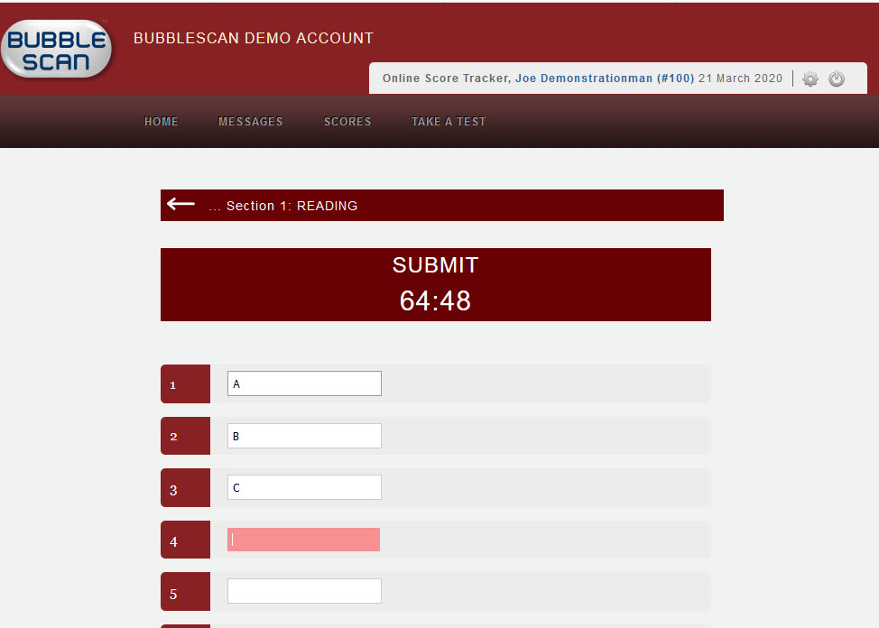Image resolution: width=879 pixels, height=628 pixels.
Task: Click the question number 4 label
Action: tap(185, 540)
